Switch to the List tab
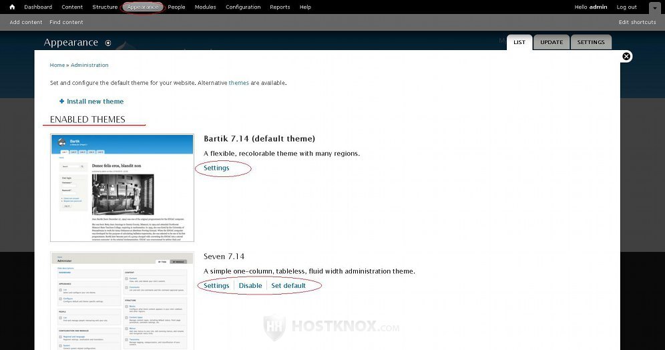 pos(519,42)
